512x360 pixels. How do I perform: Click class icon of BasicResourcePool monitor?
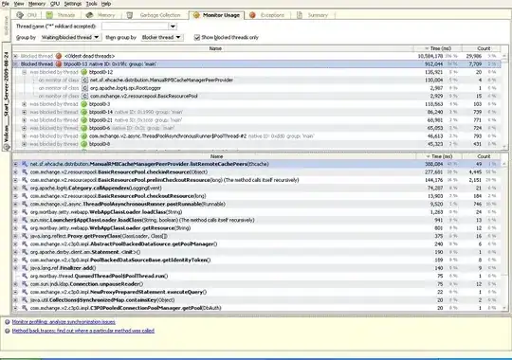pos(84,96)
